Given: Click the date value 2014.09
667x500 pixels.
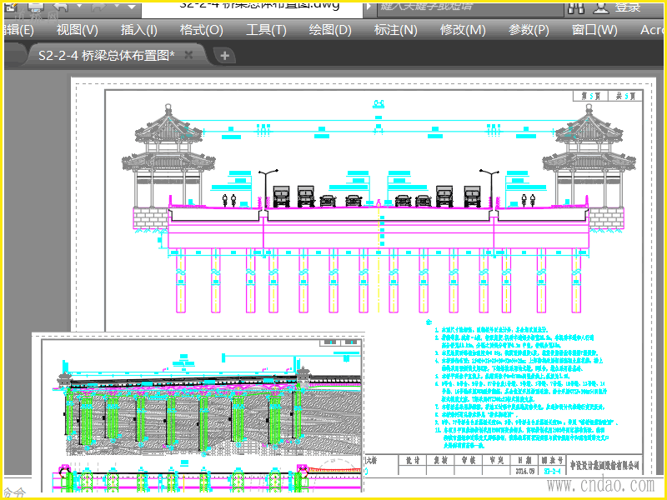Looking at the screenshot, I should tap(524, 471).
